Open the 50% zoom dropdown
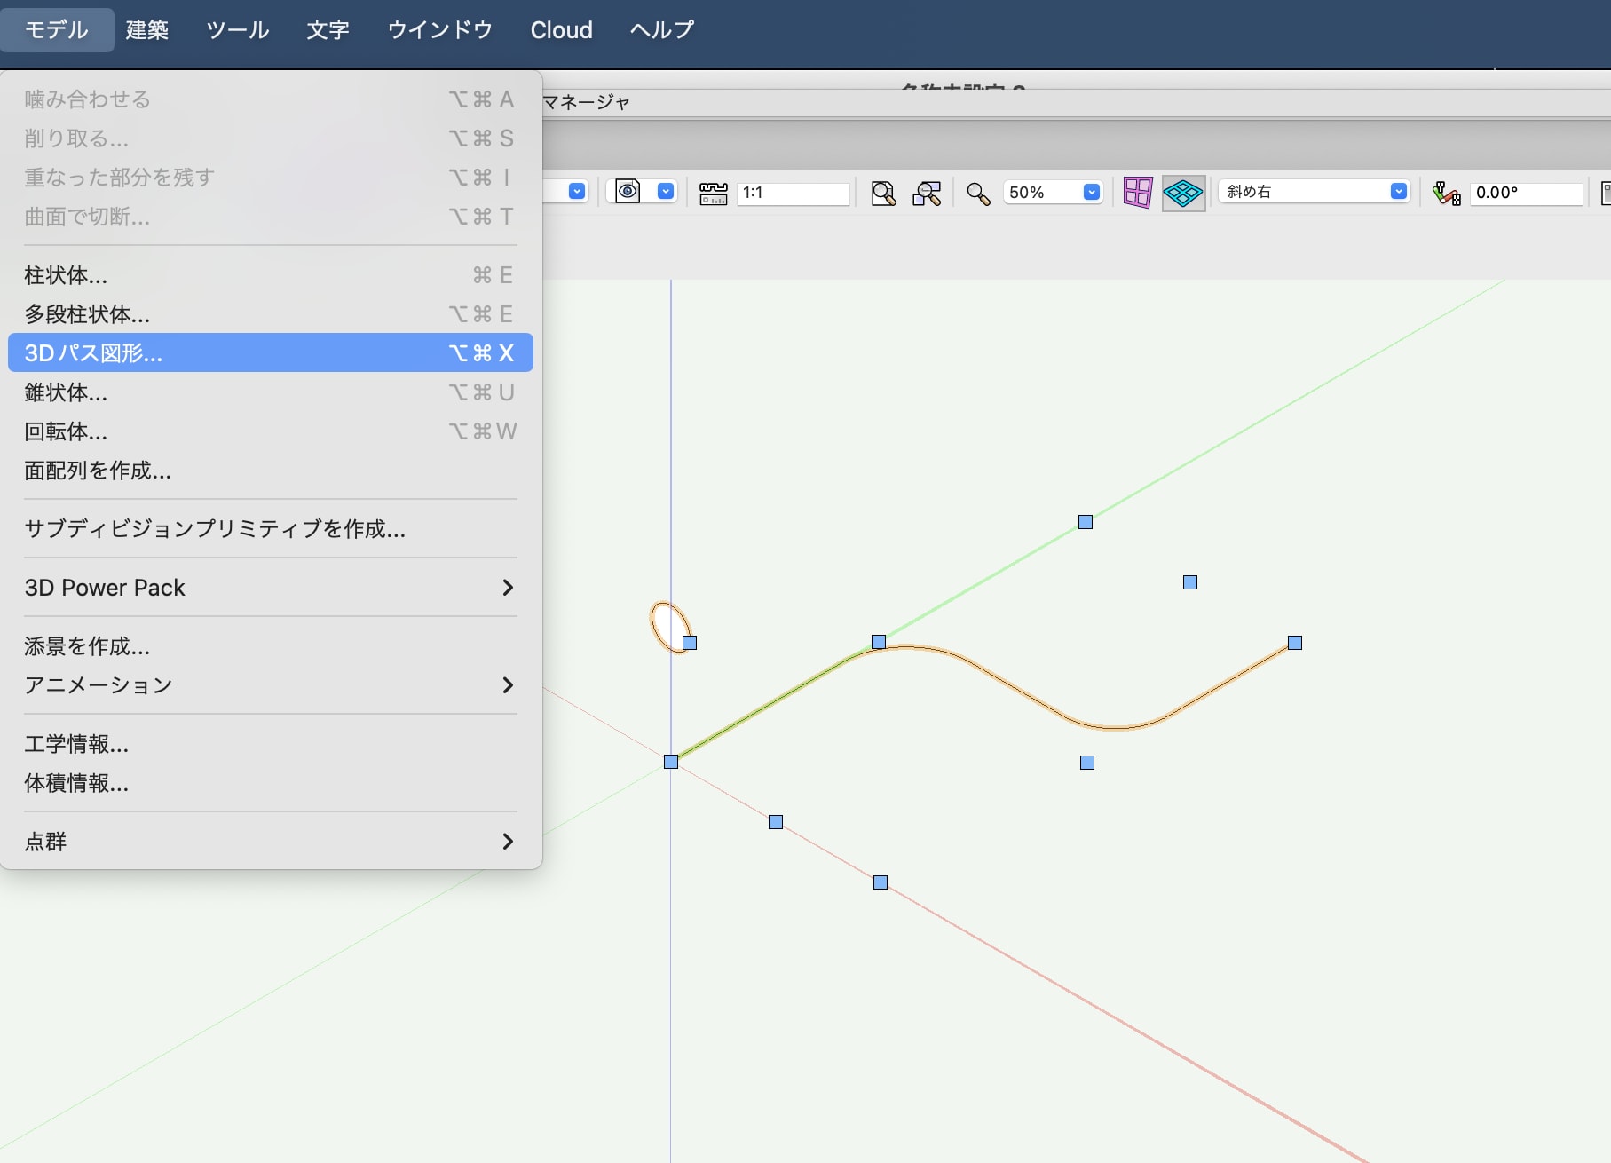The width and height of the screenshot is (1611, 1163). [1092, 192]
